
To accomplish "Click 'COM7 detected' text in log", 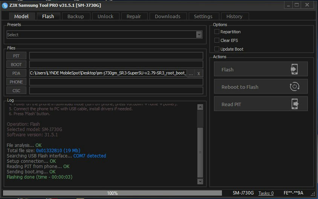I will [90, 156].
